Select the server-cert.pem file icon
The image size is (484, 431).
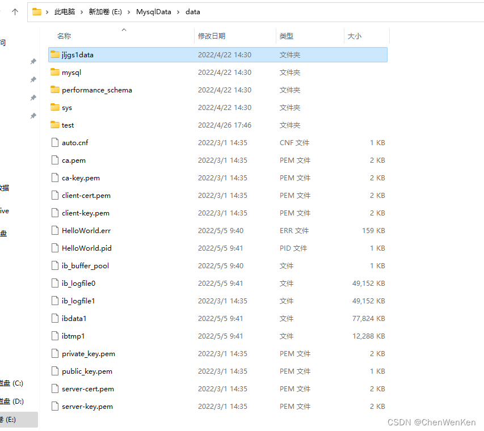(x=55, y=388)
